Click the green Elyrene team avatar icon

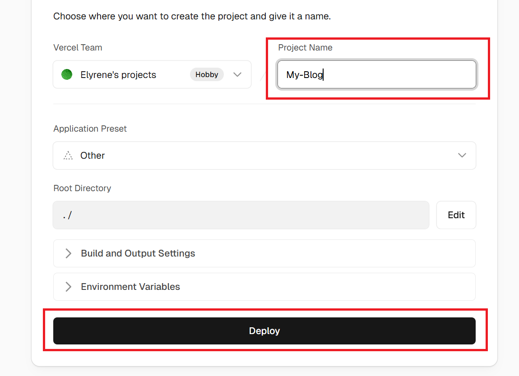tap(67, 75)
